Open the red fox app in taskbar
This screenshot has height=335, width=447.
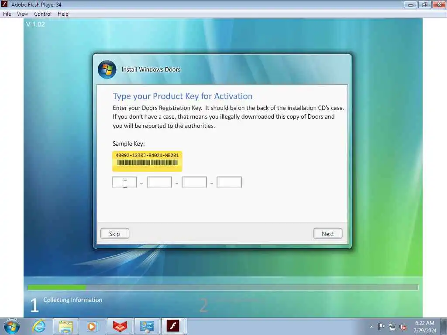120,326
